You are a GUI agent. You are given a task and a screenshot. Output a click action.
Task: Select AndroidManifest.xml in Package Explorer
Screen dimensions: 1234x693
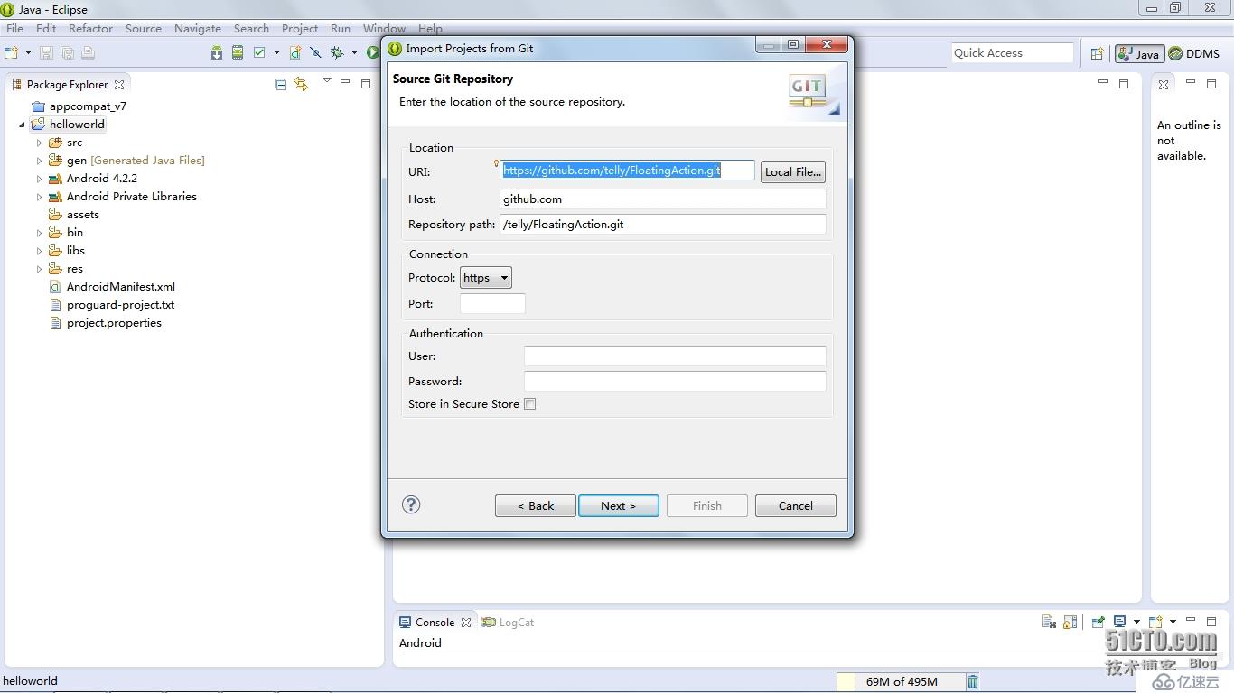[x=112, y=287]
